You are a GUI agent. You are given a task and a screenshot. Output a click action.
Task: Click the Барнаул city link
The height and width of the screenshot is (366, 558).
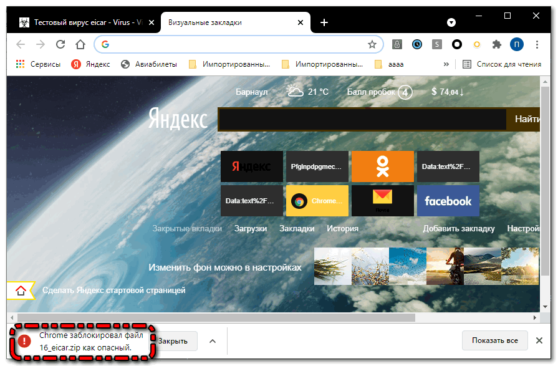252,92
